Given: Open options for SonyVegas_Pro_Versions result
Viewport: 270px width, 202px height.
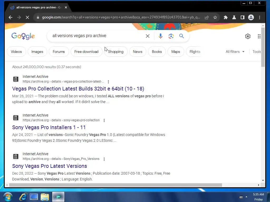Looking at the screenshot, I should (x=104, y=159).
